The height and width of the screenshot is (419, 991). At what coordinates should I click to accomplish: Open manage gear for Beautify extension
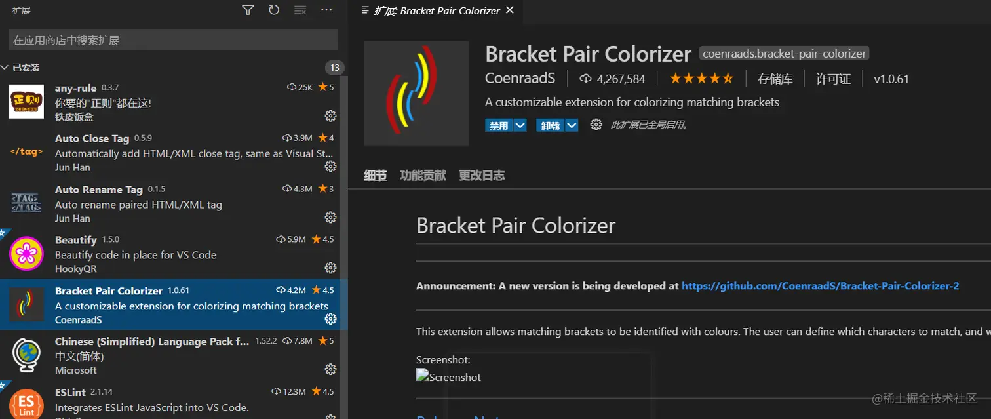(x=330, y=268)
